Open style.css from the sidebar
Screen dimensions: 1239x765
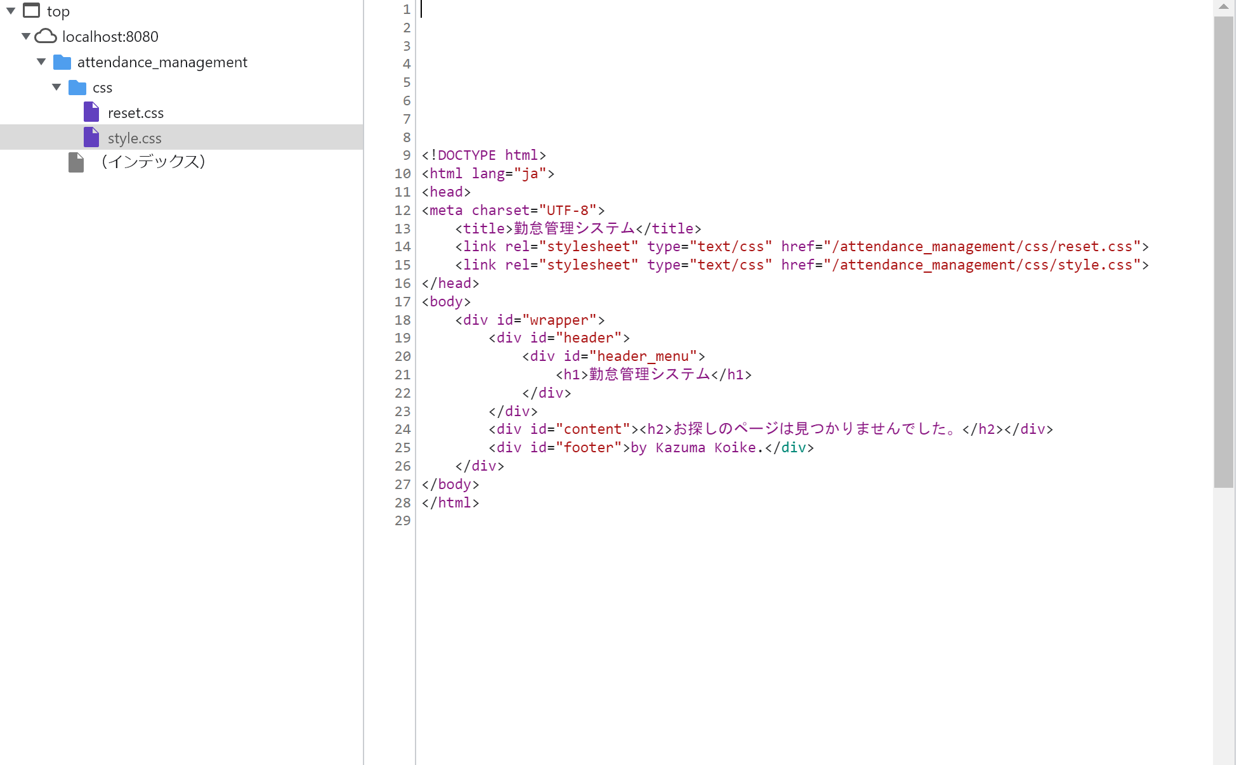click(x=134, y=137)
